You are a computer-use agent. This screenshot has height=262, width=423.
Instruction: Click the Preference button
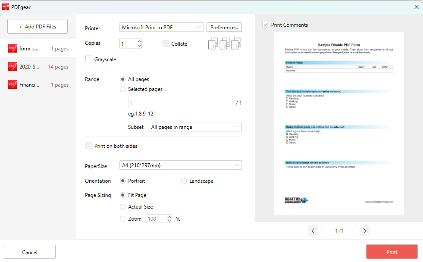(x=224, y=27)
